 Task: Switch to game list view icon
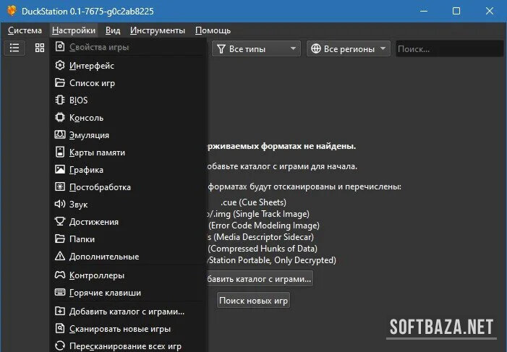click(x=14, y=48)
